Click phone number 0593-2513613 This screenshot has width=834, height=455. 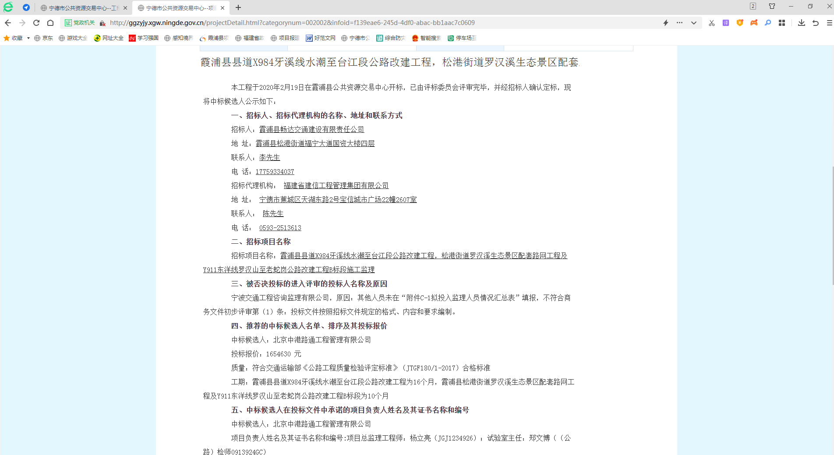point(280,227)
